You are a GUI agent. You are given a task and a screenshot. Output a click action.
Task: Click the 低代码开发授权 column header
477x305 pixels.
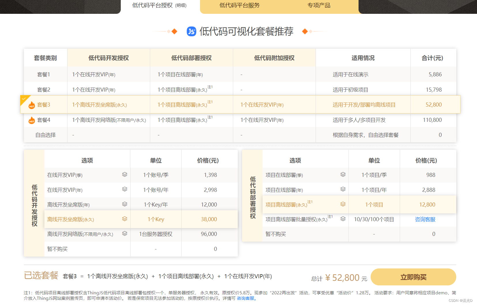click(109, 58)
